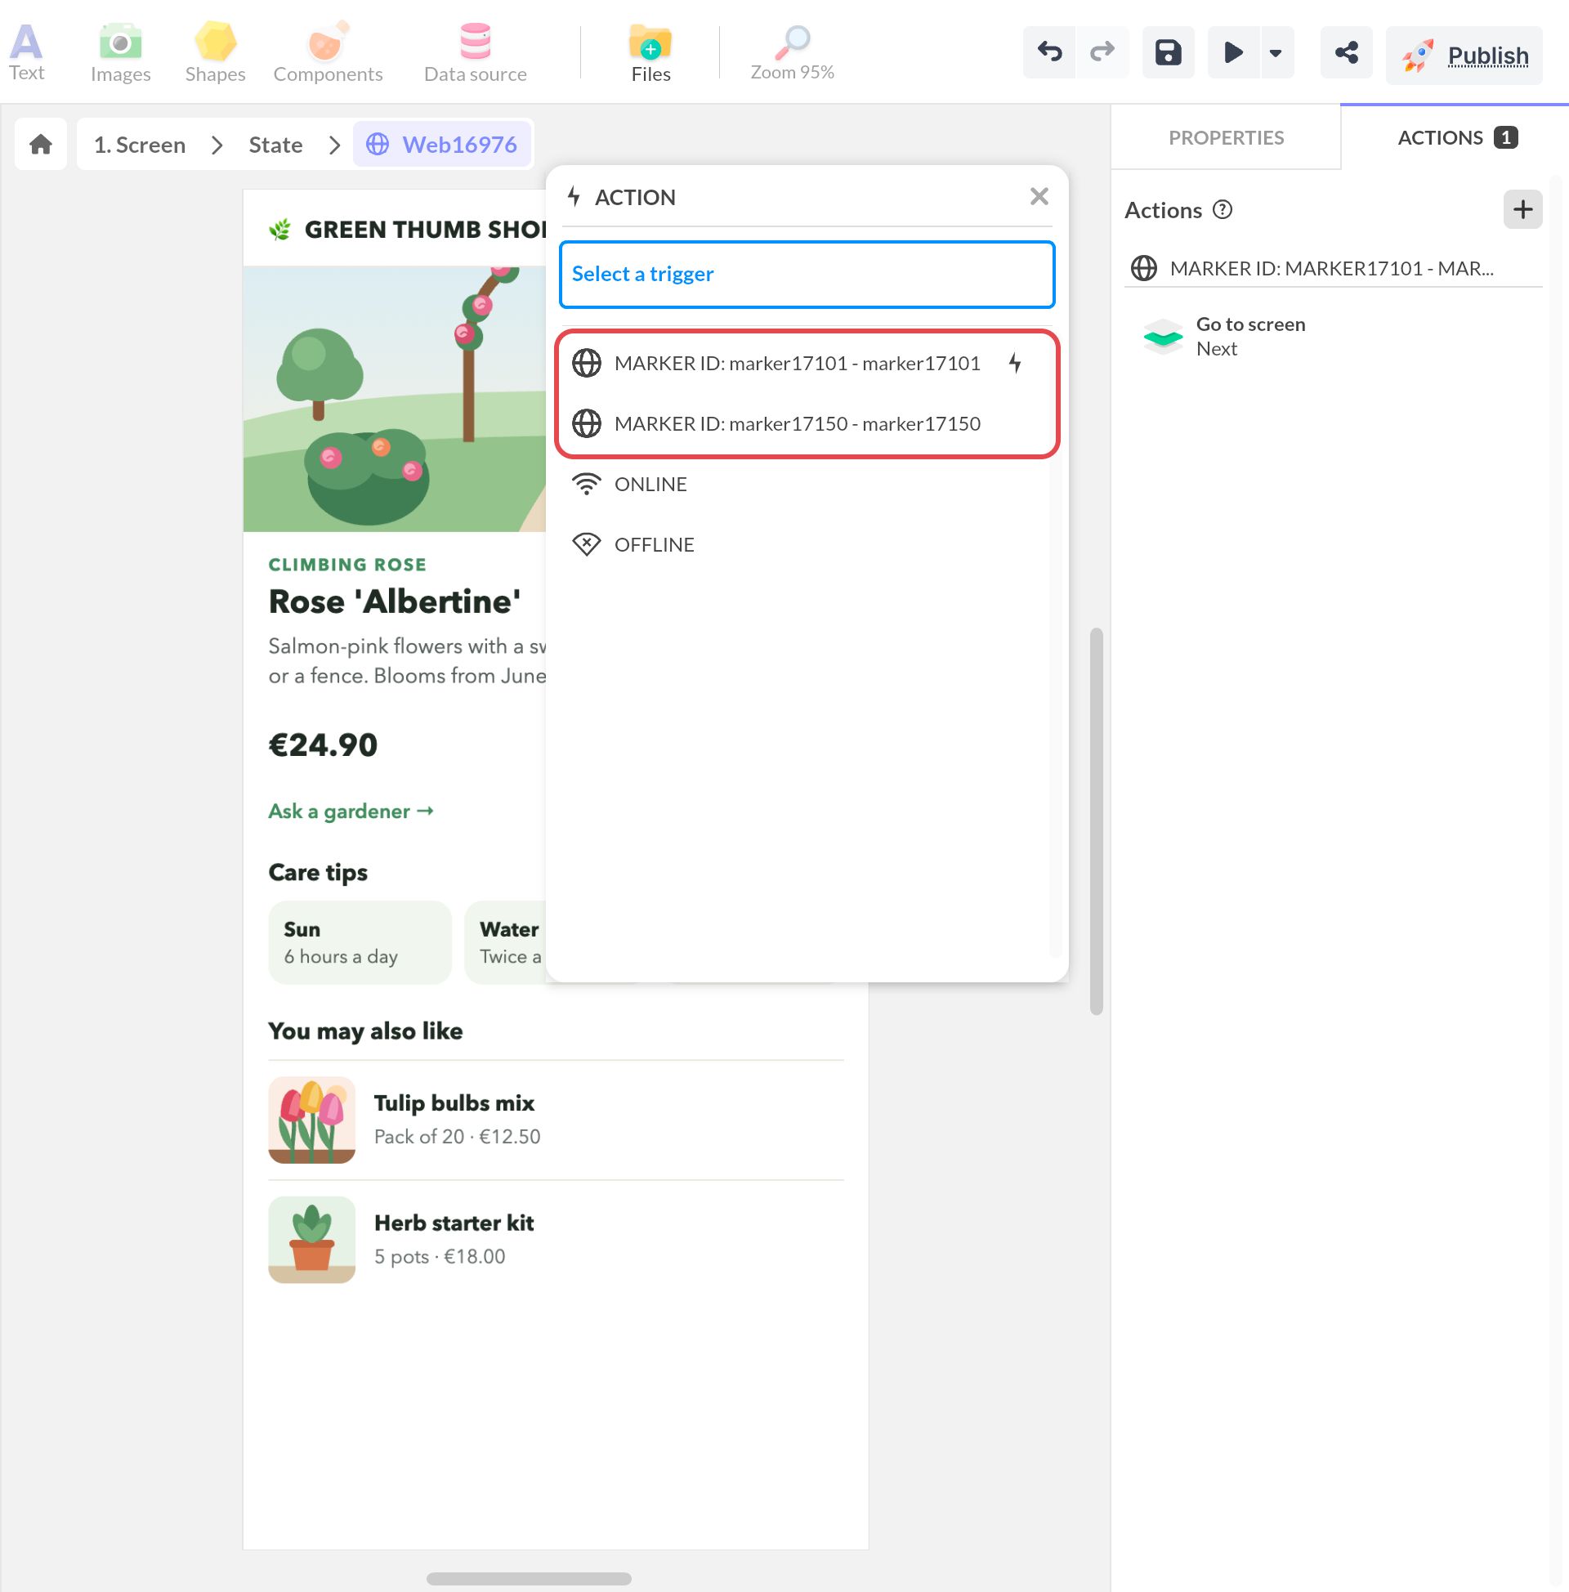Choose trigger MARKER ID: marker17150
The height and width of the screenshot is (1592, 1569).
point(807,423)
